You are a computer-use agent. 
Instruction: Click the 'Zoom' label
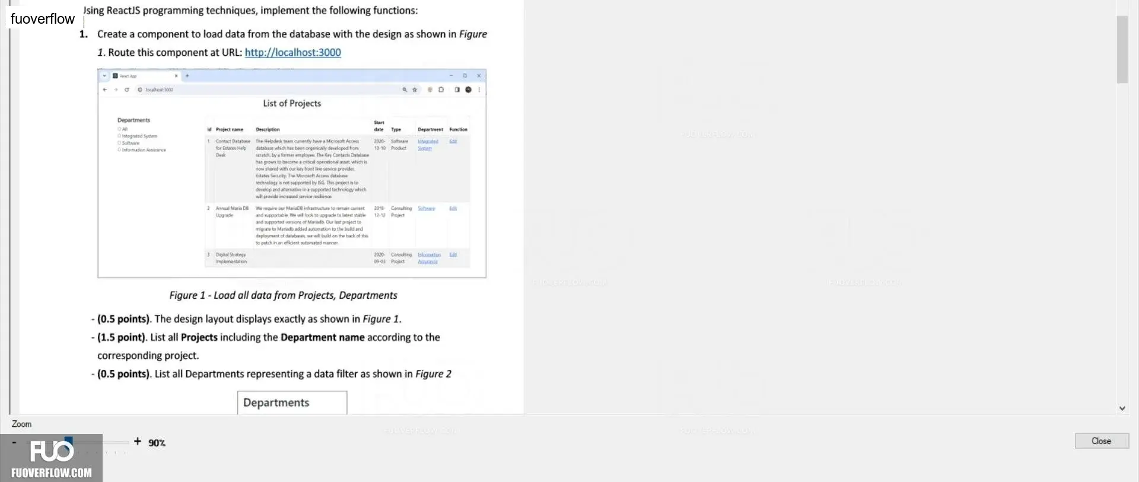tap(21, 424)
